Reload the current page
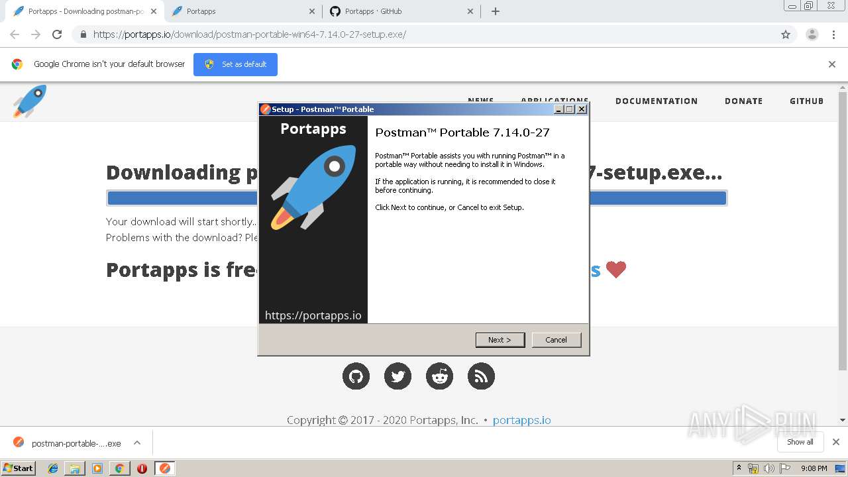Screen dimensions: 848x477 (57, 34)
